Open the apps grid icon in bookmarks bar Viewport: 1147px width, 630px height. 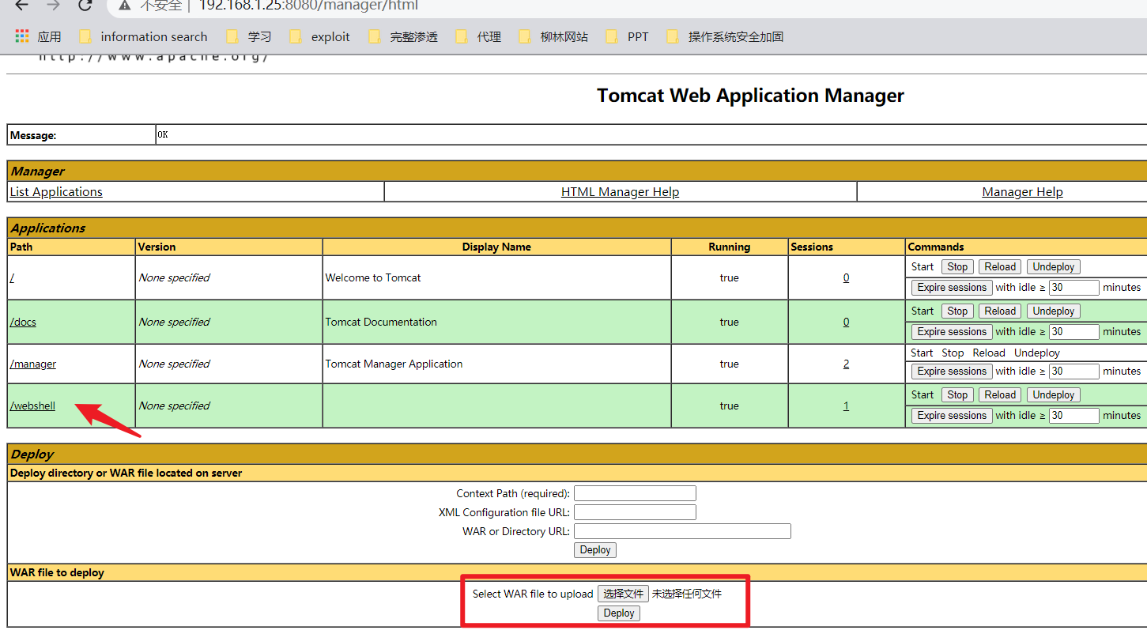pyautogui.click(x=22, y=36)
